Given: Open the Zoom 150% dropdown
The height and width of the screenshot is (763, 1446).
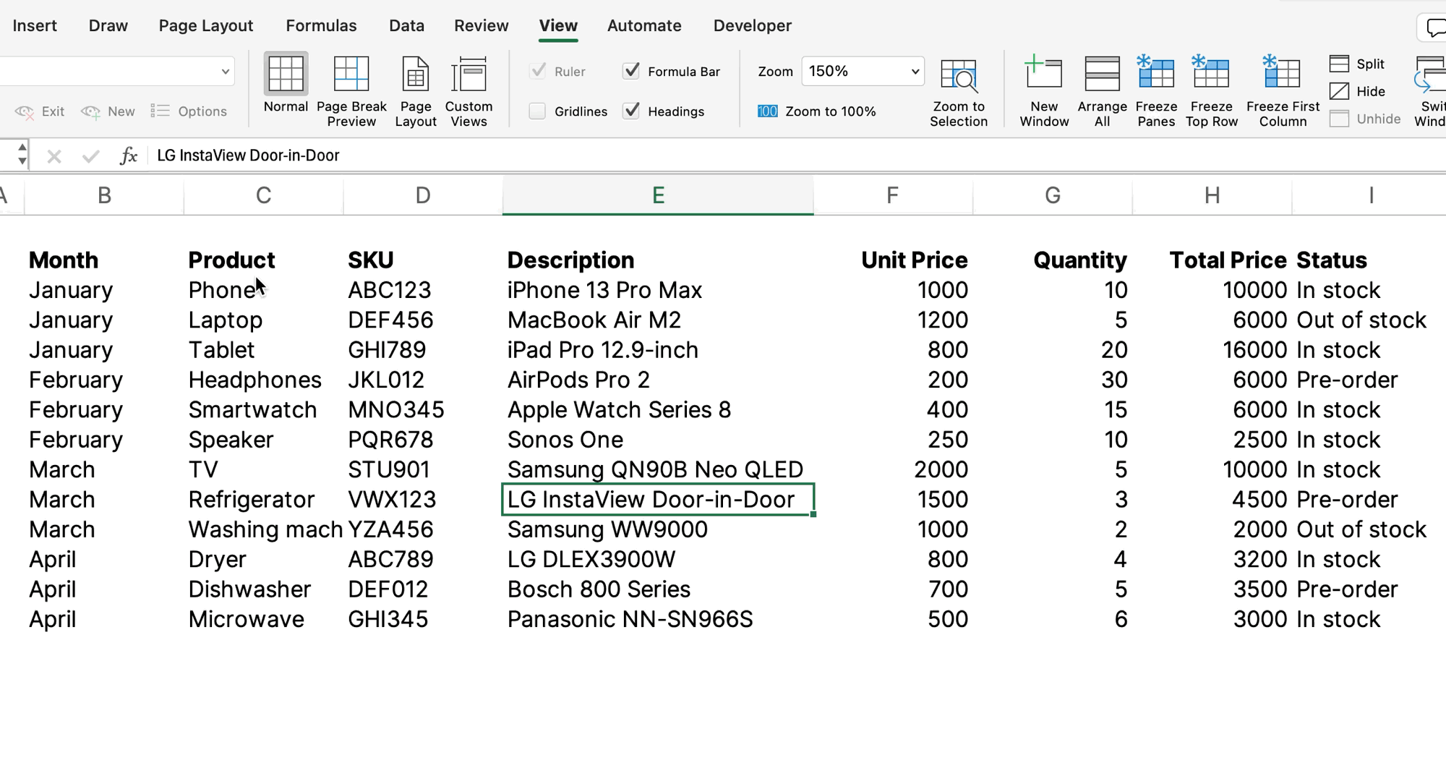Looking at the screenshot, I should (915, 72).
